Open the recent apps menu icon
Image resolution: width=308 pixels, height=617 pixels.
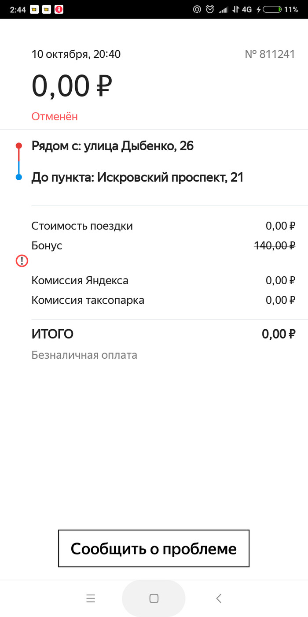91,598
